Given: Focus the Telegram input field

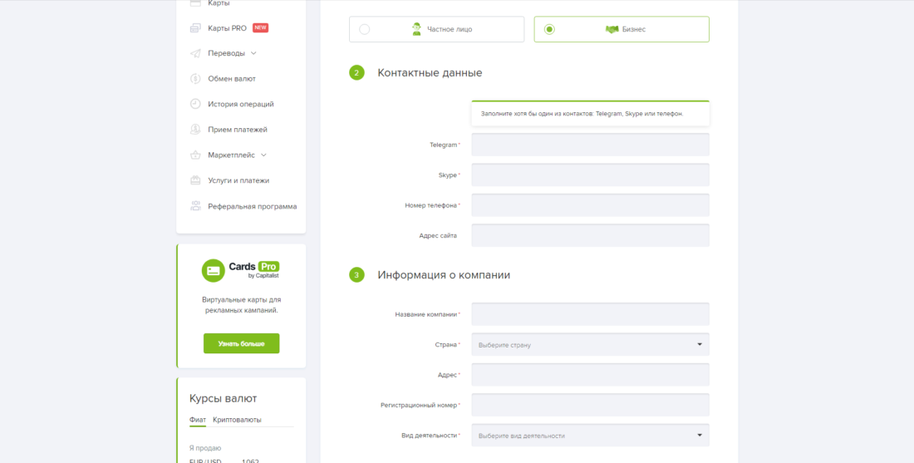Looking at the screenshot, I should click(x=590, y=145).
